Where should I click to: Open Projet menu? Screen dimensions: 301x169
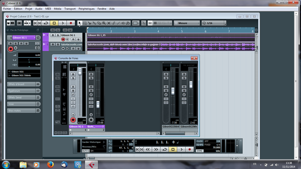point(28,9)
